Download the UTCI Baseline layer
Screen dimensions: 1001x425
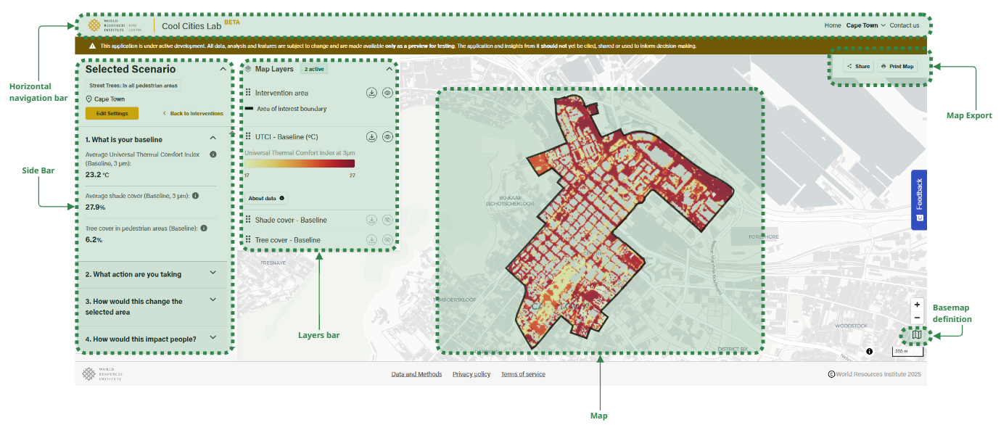pos(371,136)
